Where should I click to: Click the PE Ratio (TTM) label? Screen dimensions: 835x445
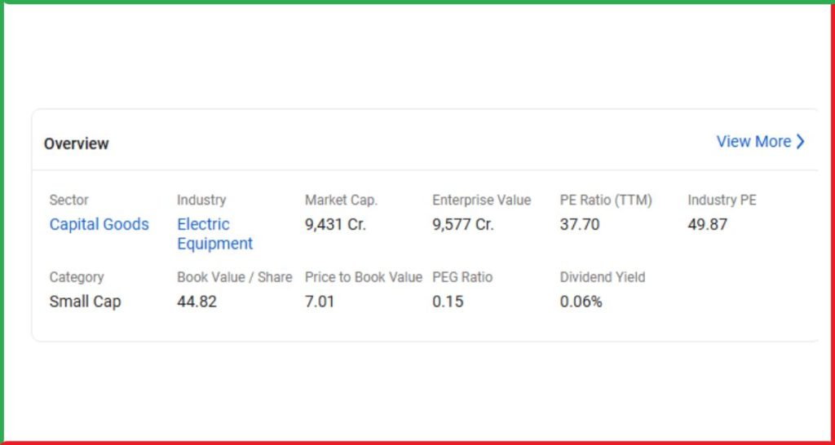606,200
